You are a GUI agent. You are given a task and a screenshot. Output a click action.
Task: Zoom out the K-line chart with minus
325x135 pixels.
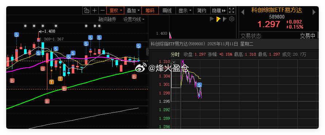point(103,10)
